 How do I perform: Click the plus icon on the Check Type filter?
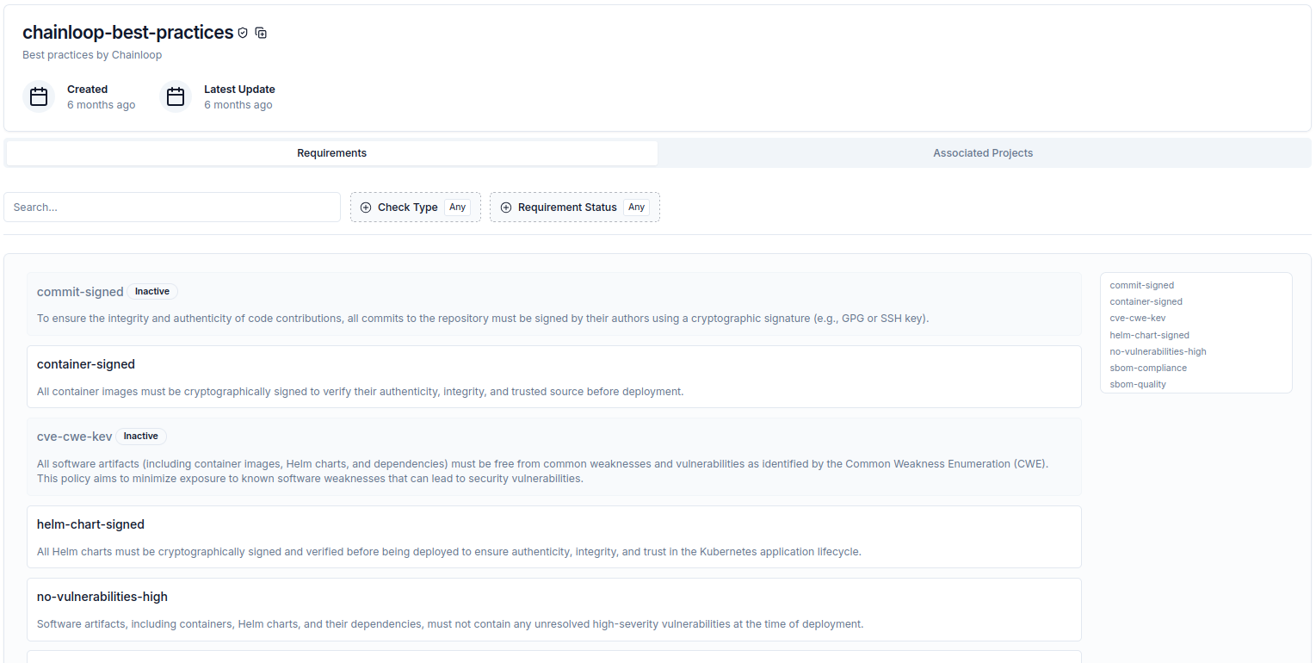(366, 207)
